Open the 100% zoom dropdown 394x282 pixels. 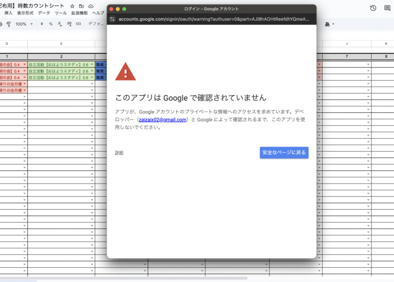[x=24, y=24]
